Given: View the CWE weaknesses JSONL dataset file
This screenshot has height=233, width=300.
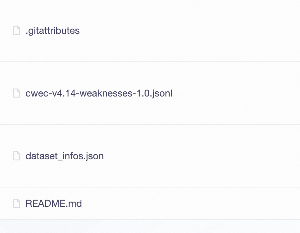Looking at the screenshot, I should 99,93.
